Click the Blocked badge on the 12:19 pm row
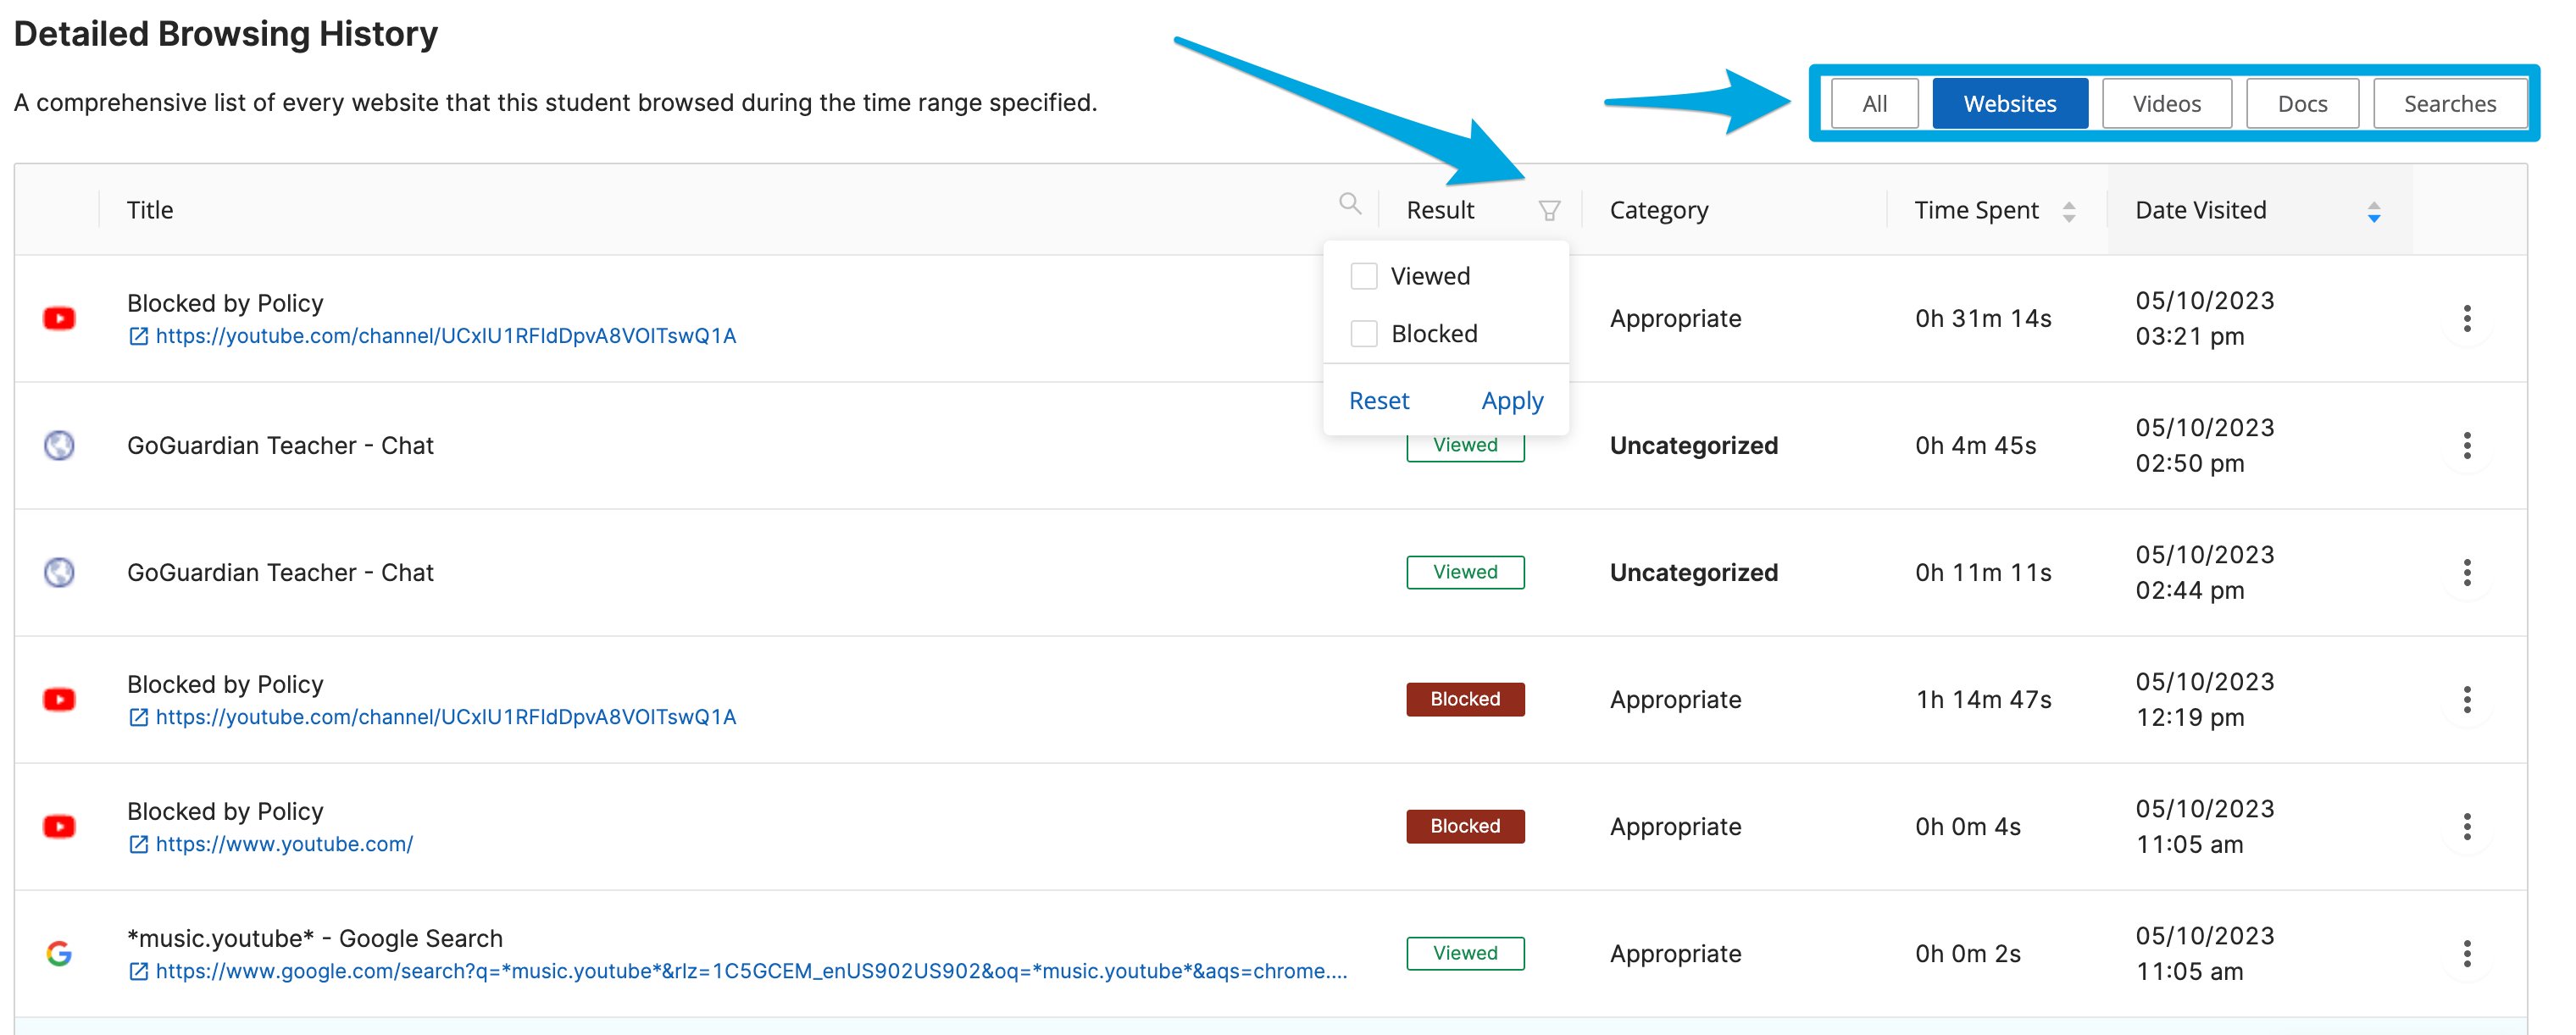This screenshot has width=2576, height=1035. [x=1464, y=699]
